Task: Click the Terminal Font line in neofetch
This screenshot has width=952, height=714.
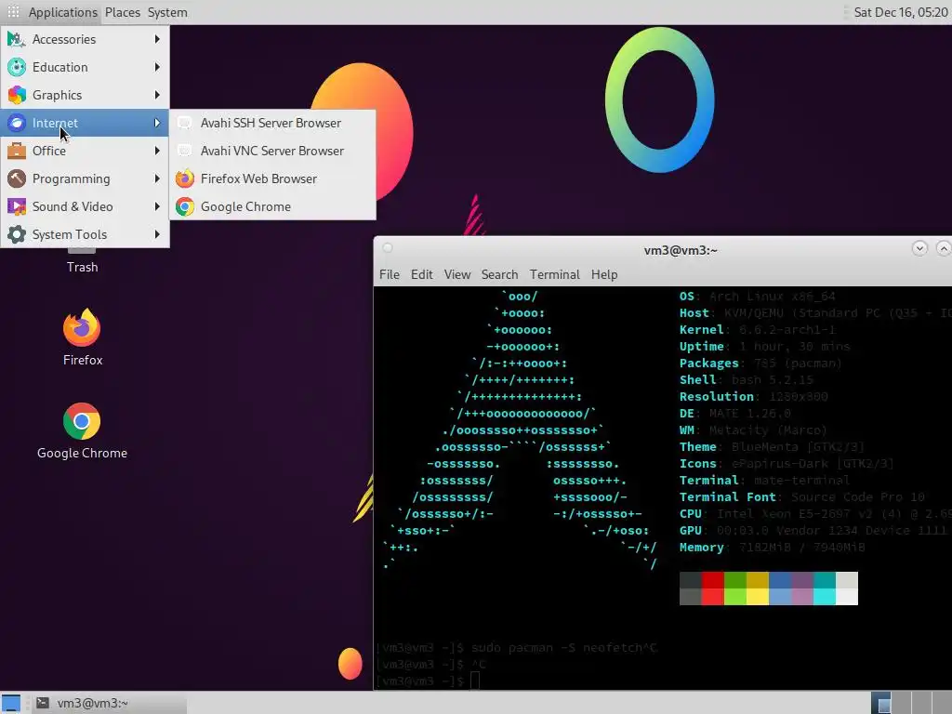Action: point(801,496)
